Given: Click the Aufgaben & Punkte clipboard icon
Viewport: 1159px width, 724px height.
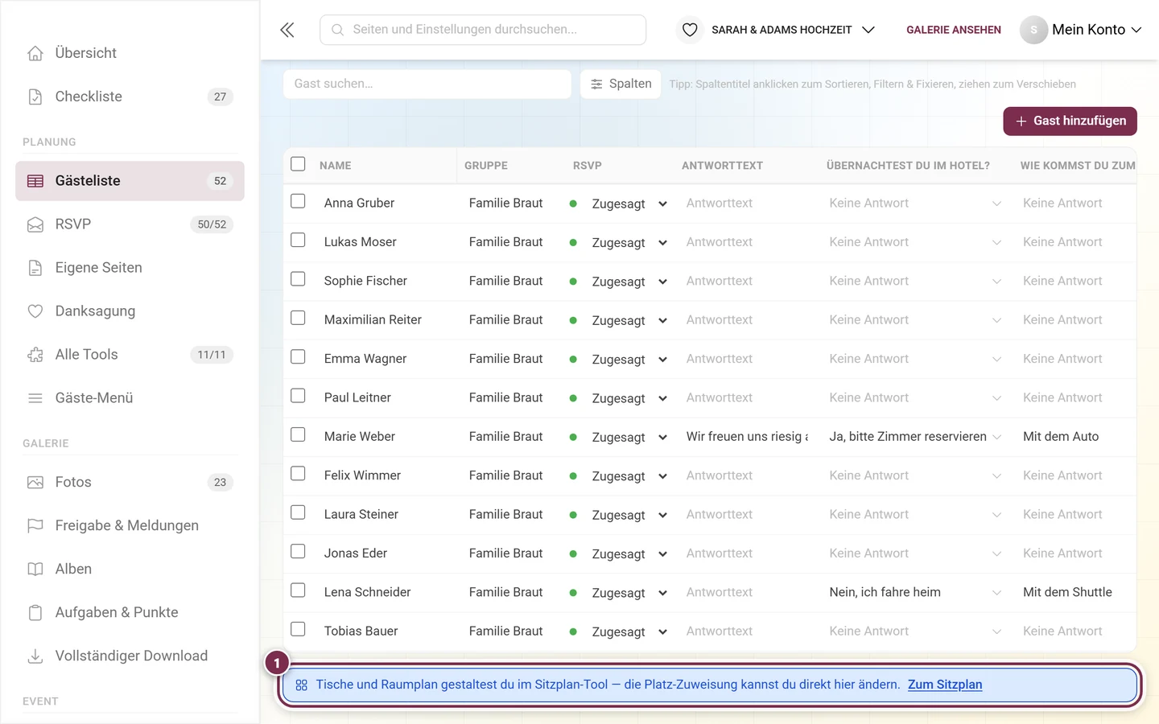Looking at the screenshot, I should click(x=35, y=613).
